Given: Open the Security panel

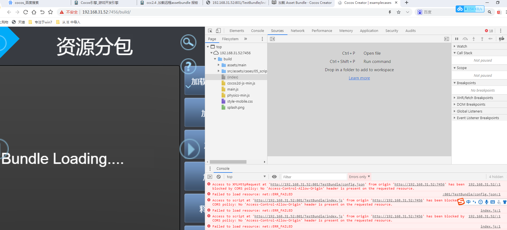Looking at the screenshot, I should click(x=392, y=31).
